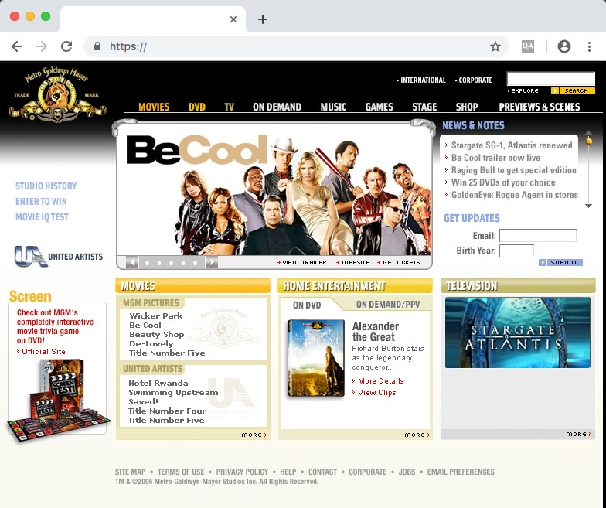Screen dimensions: 606x508
Task: Select the third carousel slide dot
Action: click(171, 263)
